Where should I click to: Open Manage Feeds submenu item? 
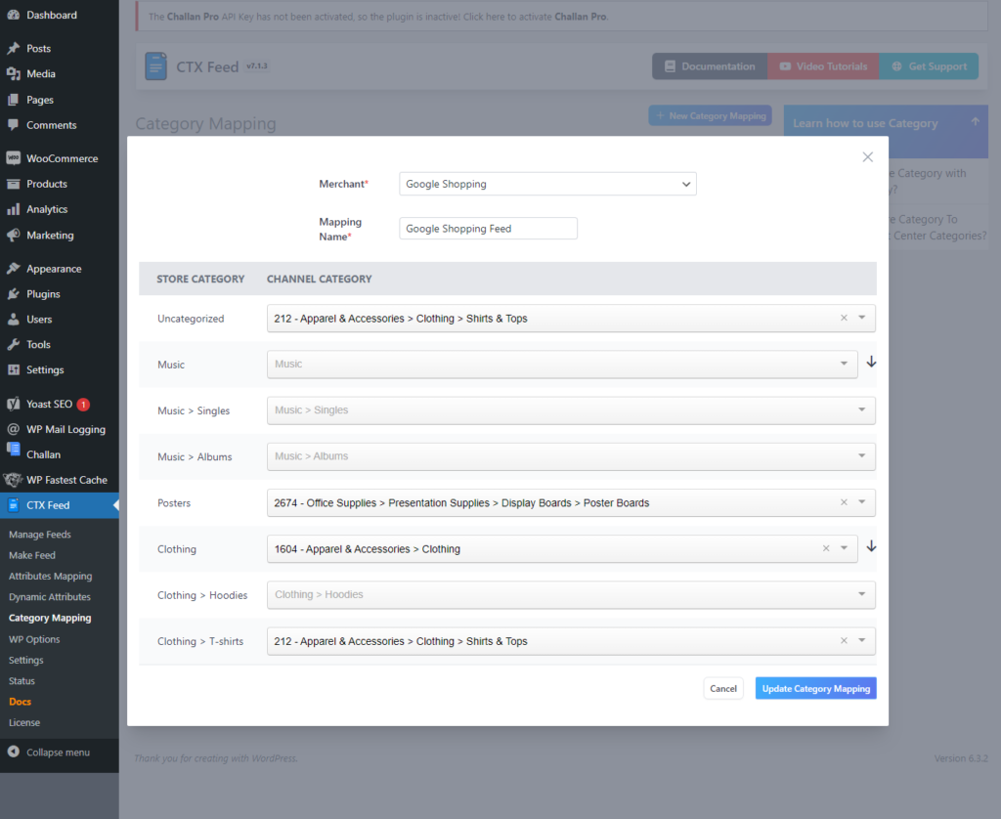pyautogui.click(x=39, y=535)
